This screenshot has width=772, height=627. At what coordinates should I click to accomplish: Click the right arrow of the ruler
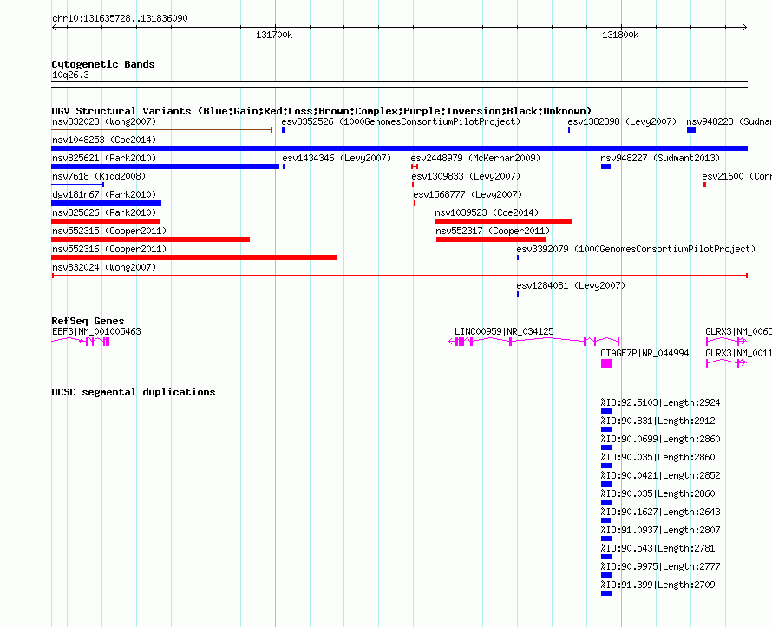click(745, 28)
